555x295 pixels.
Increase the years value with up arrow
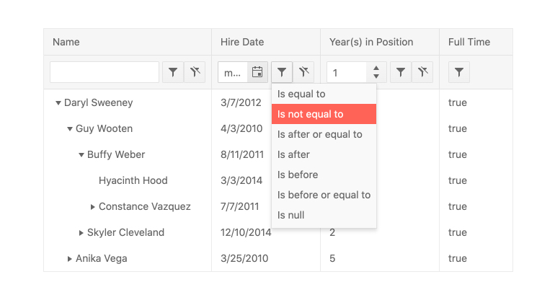click(376, 68)
